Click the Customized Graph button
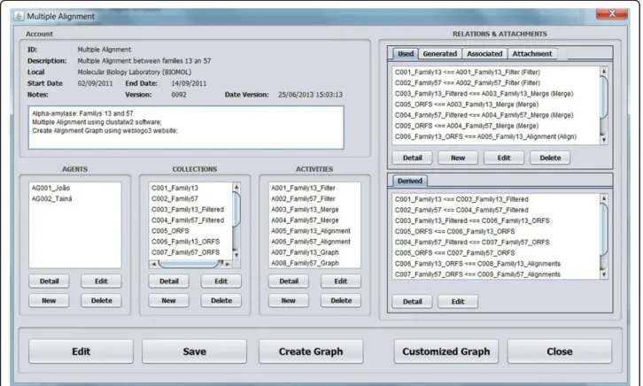Viewport: 643px width, 386px height. 446,351
